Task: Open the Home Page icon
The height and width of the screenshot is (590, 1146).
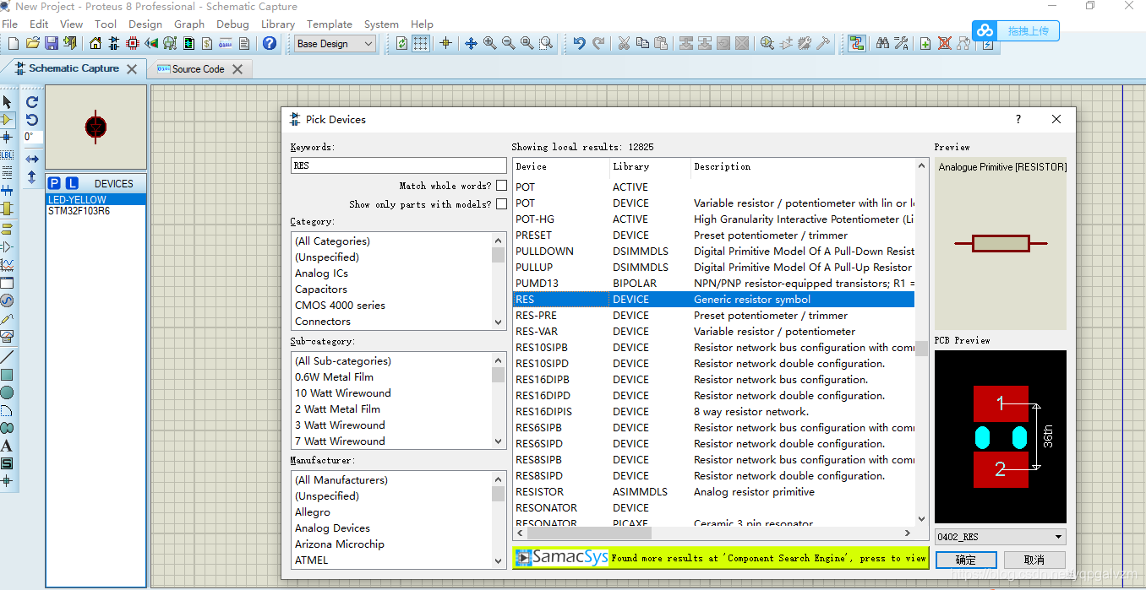Action: [95, 43]
